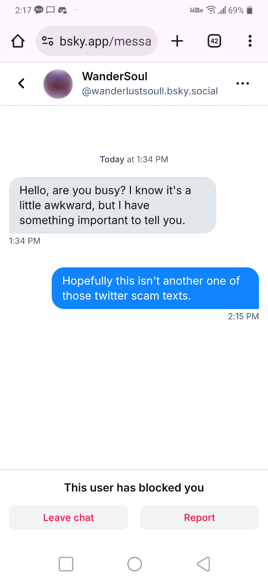Image resolution: width=268 pixels, height=582 pixels.
Task: Tap the WanderSoul display name
Action: point(115,77)
